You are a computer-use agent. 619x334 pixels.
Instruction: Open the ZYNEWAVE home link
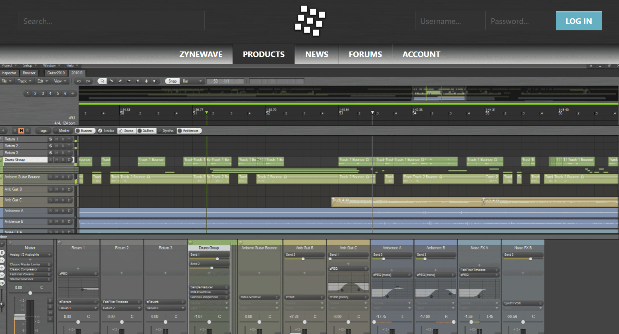201,54
